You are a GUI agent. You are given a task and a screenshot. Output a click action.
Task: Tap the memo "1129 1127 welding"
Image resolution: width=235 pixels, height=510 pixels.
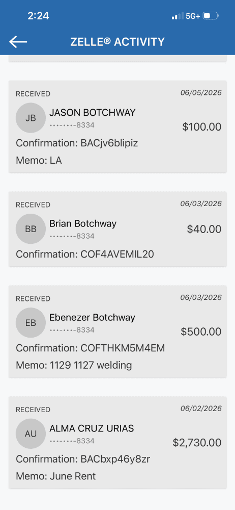[91, 366]
